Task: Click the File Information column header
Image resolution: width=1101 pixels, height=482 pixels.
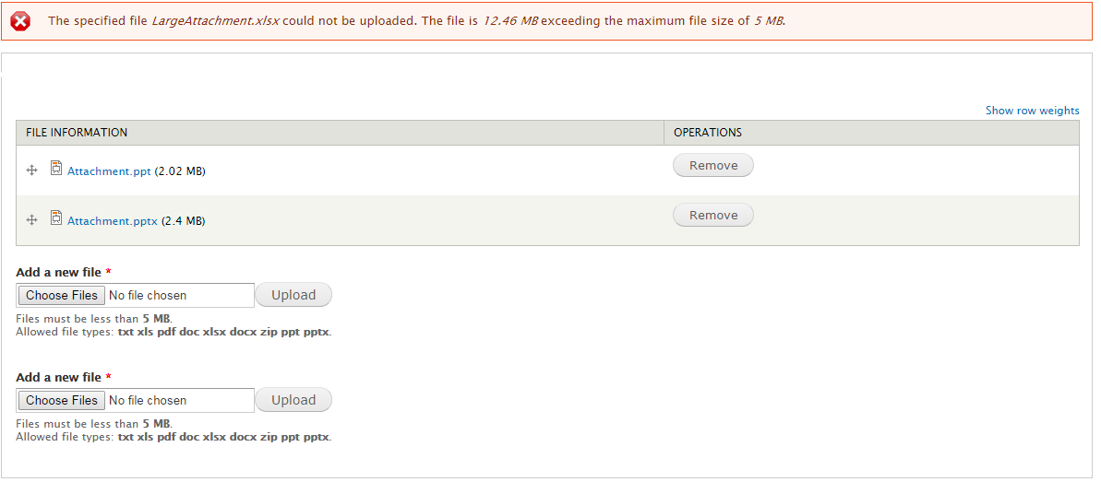Action: tap(77, 133)
